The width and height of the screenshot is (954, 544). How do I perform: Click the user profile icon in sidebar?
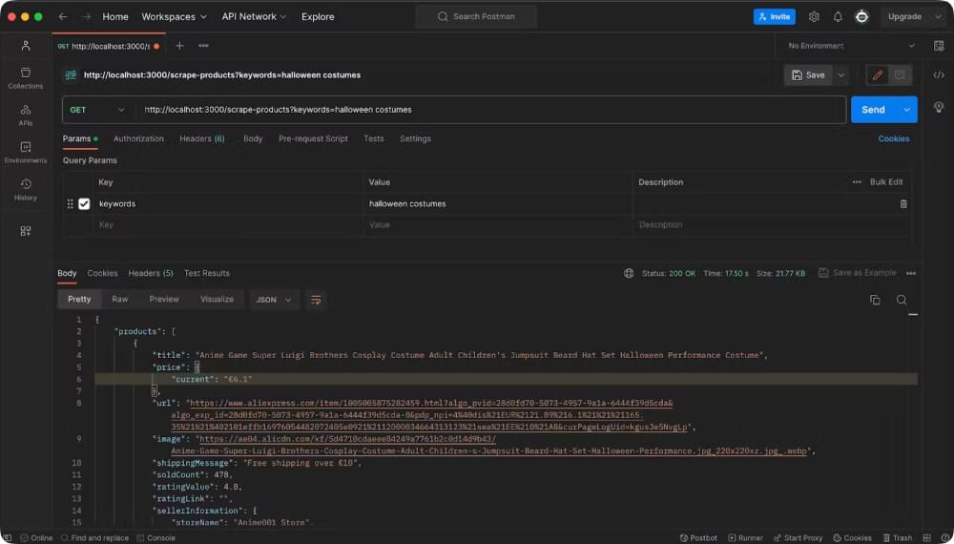[x=26, y=46]
